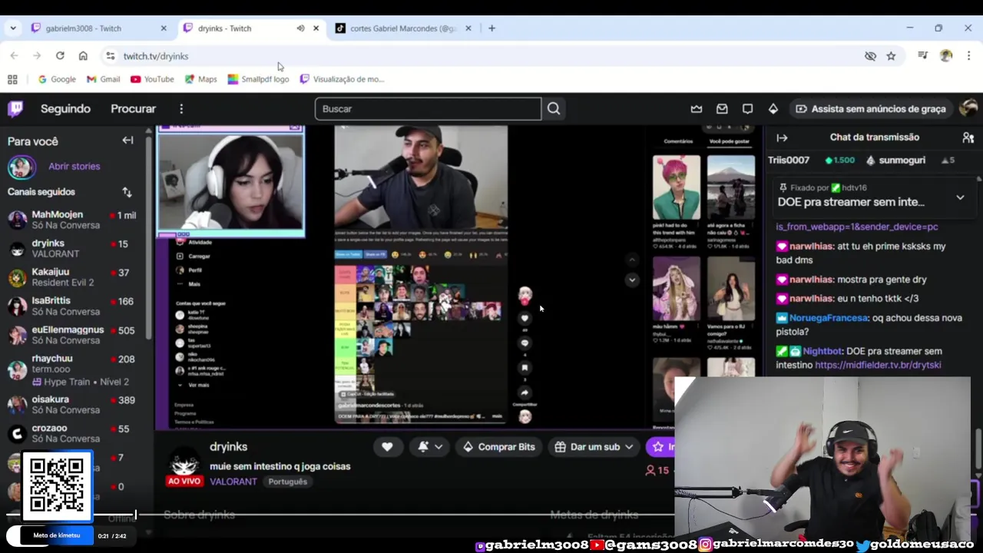Image resolution: width=983 pixels, height=553 pixels.
Task: Open Kakaijuu channel in sidebar
Action: pyautogui.click(x=73, y=277)
